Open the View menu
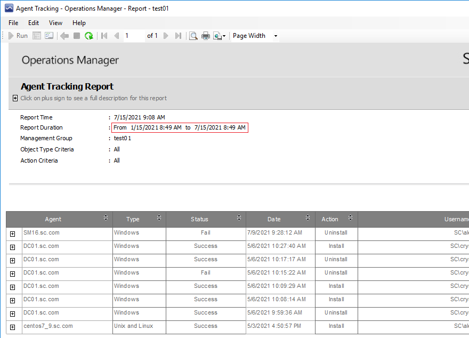The image size is (469, 338). click(55, 23)
